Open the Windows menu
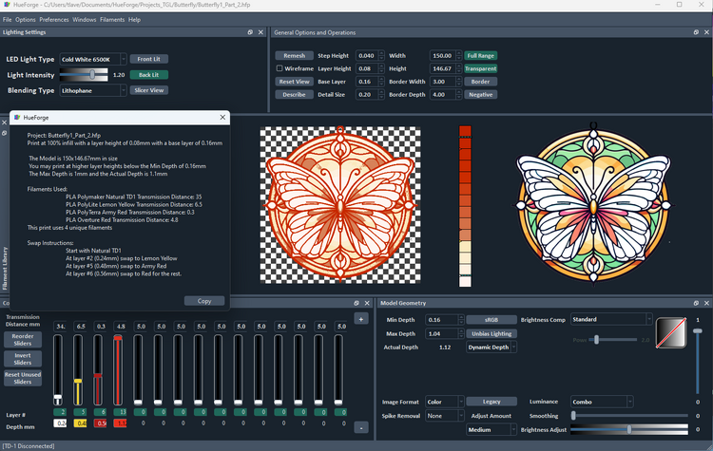This screenshot has width=713, height=451. tap(85, 20)
